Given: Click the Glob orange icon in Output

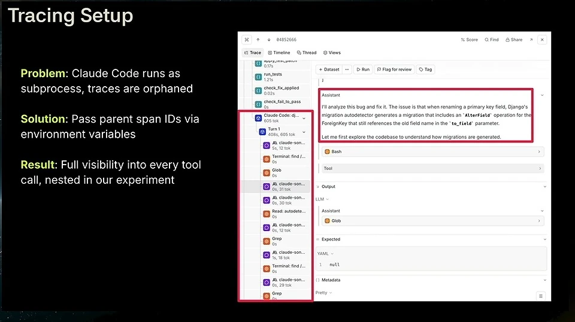Looking at the screenshot, I should pyautogui.click(x=327, y=221).
